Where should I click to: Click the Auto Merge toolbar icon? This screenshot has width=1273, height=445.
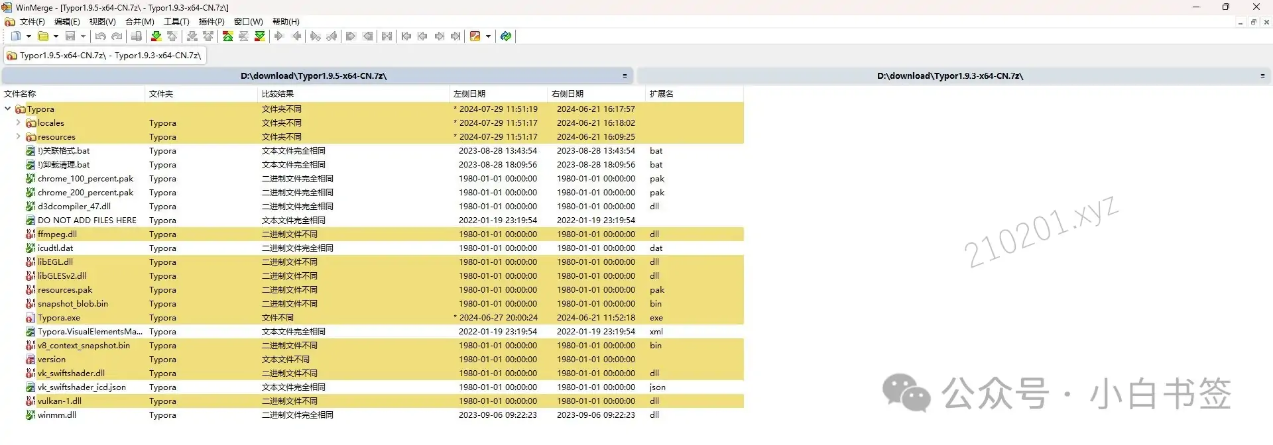387,36
